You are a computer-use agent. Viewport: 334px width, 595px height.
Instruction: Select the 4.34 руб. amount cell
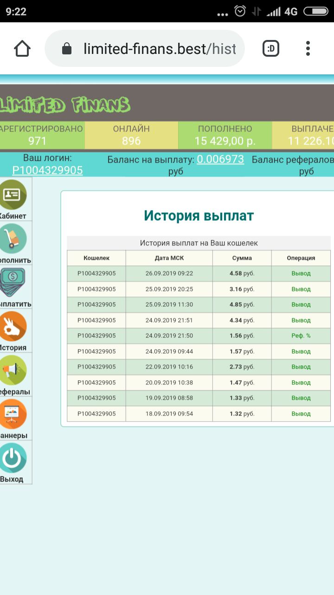point(242,320)
